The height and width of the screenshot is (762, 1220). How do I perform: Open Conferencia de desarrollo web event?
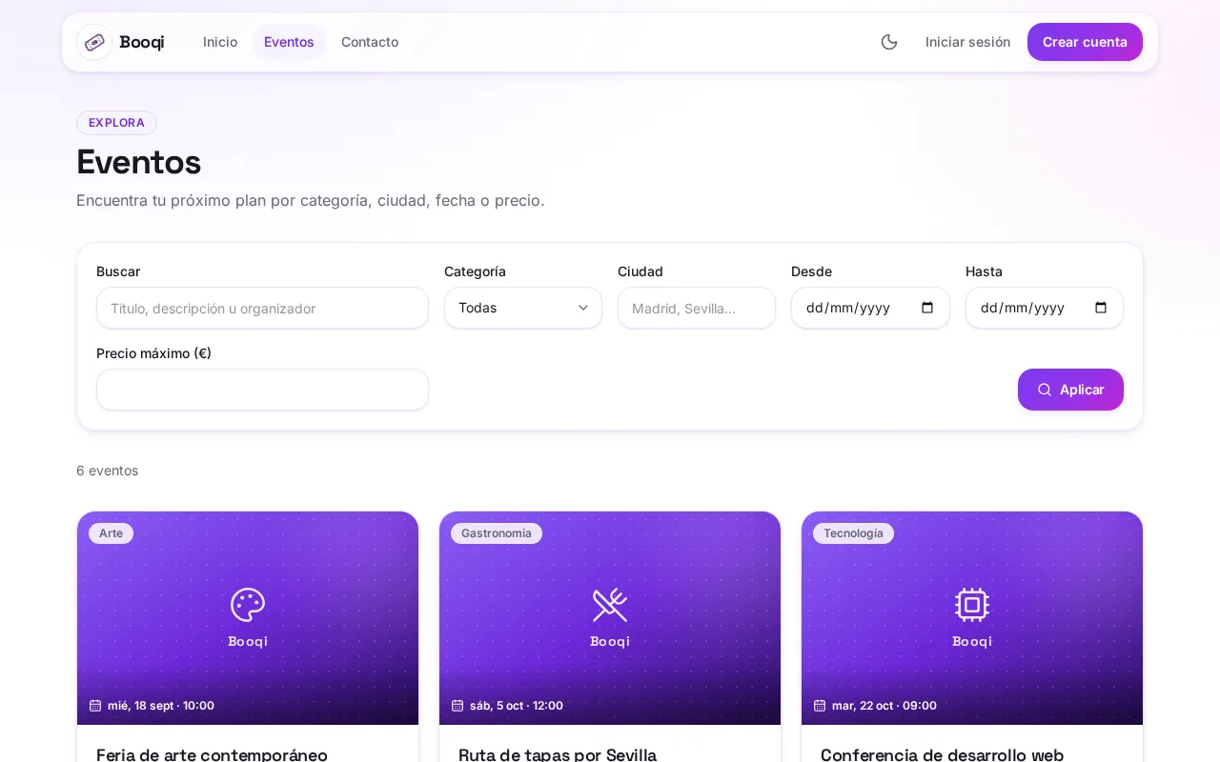[x=942, y=754]
